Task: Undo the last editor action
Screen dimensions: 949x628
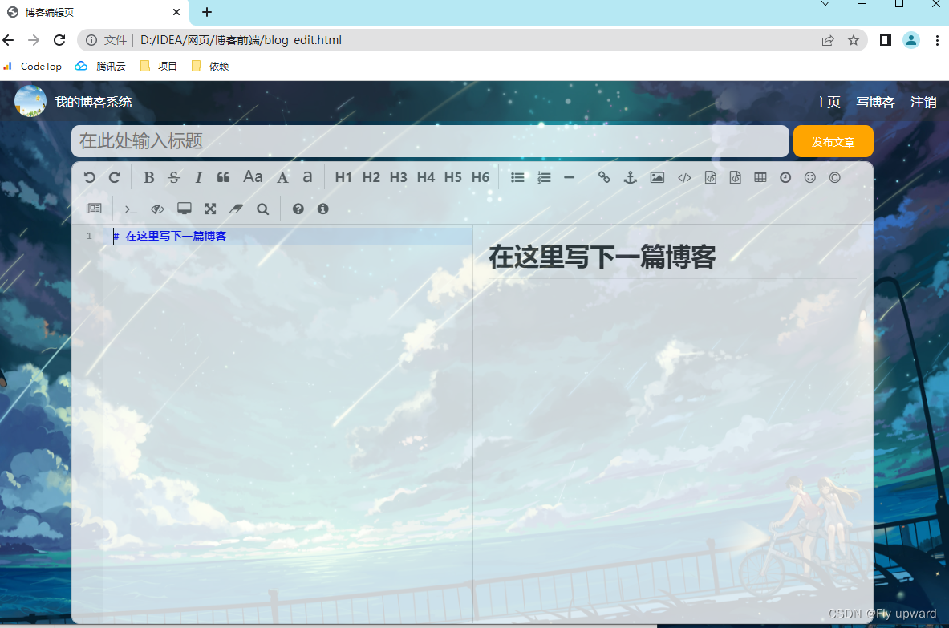Action: click(x=90, y=177)
